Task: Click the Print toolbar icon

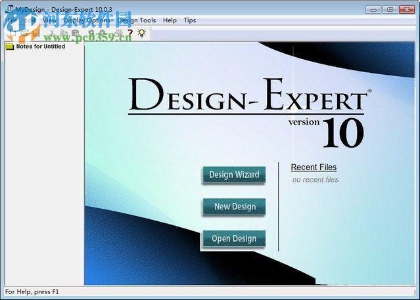Action: (x=119, y=33)
